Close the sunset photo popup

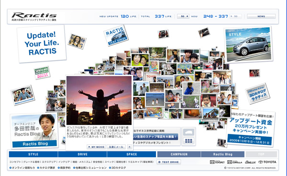coord(130,147)
